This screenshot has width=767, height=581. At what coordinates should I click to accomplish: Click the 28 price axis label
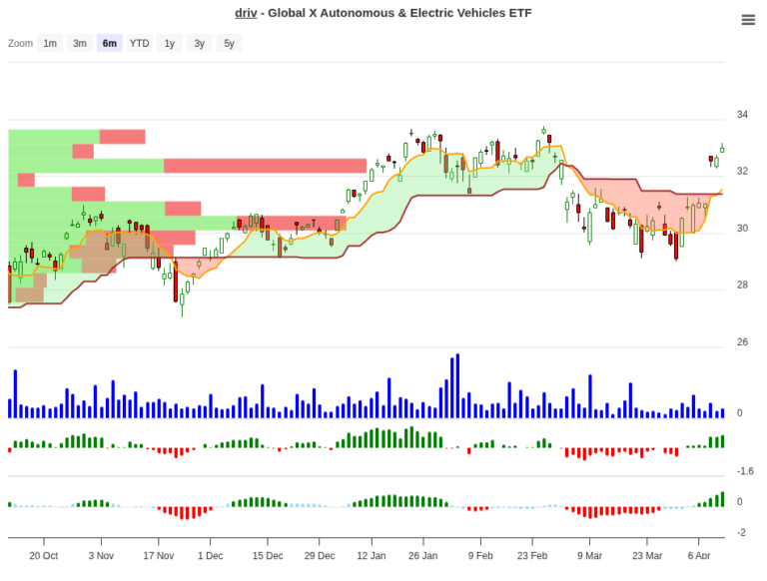click(x=742, y=286)
